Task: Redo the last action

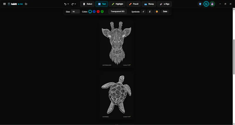Action: (72, 4)
